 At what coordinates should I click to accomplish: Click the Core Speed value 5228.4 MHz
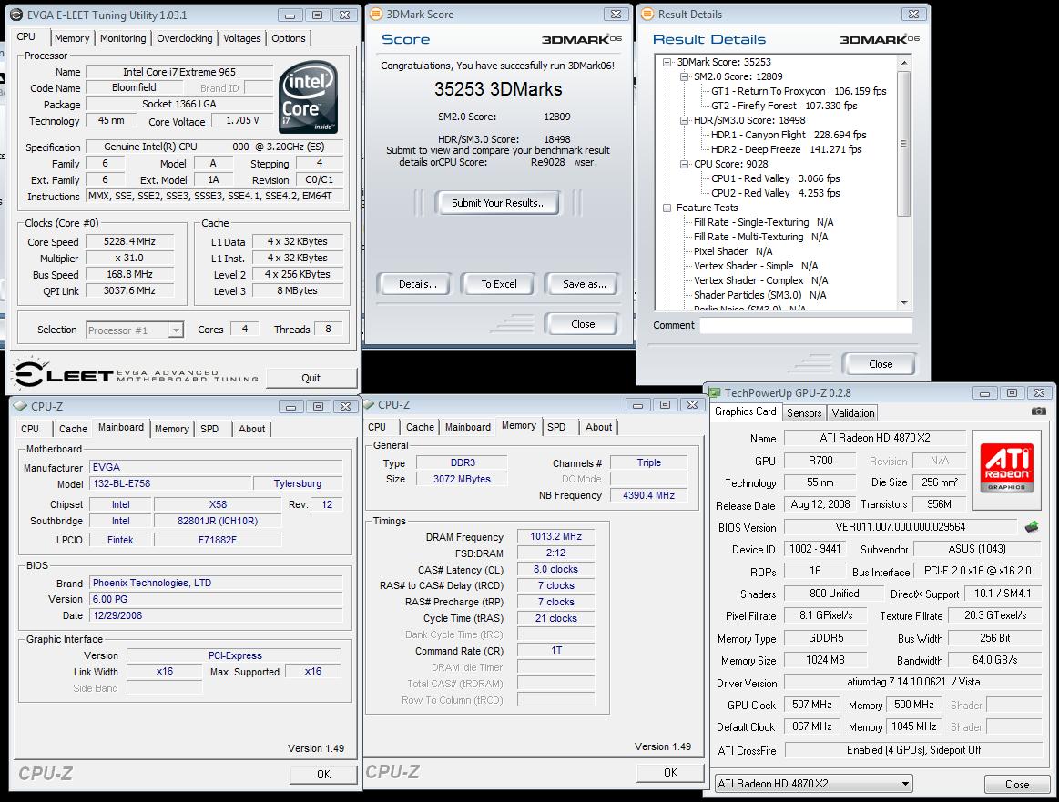pos(129,241)
